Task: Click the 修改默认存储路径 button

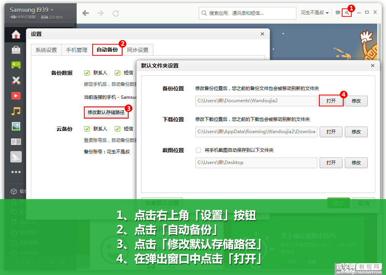Action: [x=106, y=113]
